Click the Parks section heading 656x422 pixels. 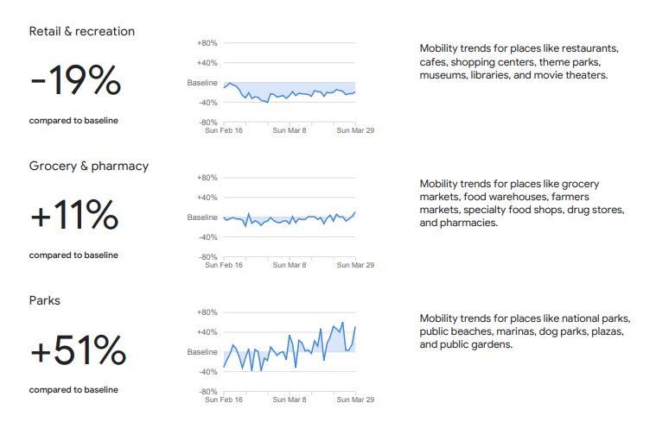click(x=45, y=300)
